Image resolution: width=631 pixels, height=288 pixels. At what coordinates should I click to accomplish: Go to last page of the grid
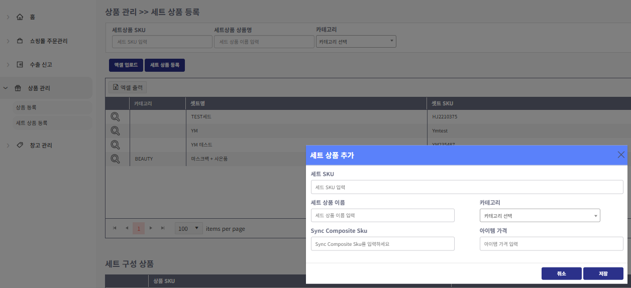[x=163, y=228]
